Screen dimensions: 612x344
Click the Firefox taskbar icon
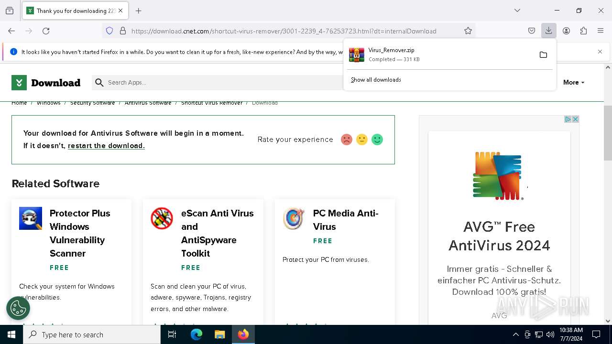click(x=243, y=334)
